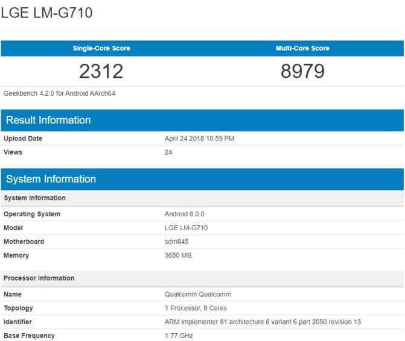Select the Model label
The height and width of the screenshot is (341, 405).
13,228
